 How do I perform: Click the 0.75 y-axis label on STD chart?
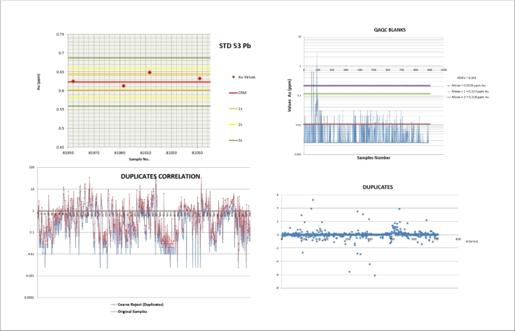tap(61, 34)
